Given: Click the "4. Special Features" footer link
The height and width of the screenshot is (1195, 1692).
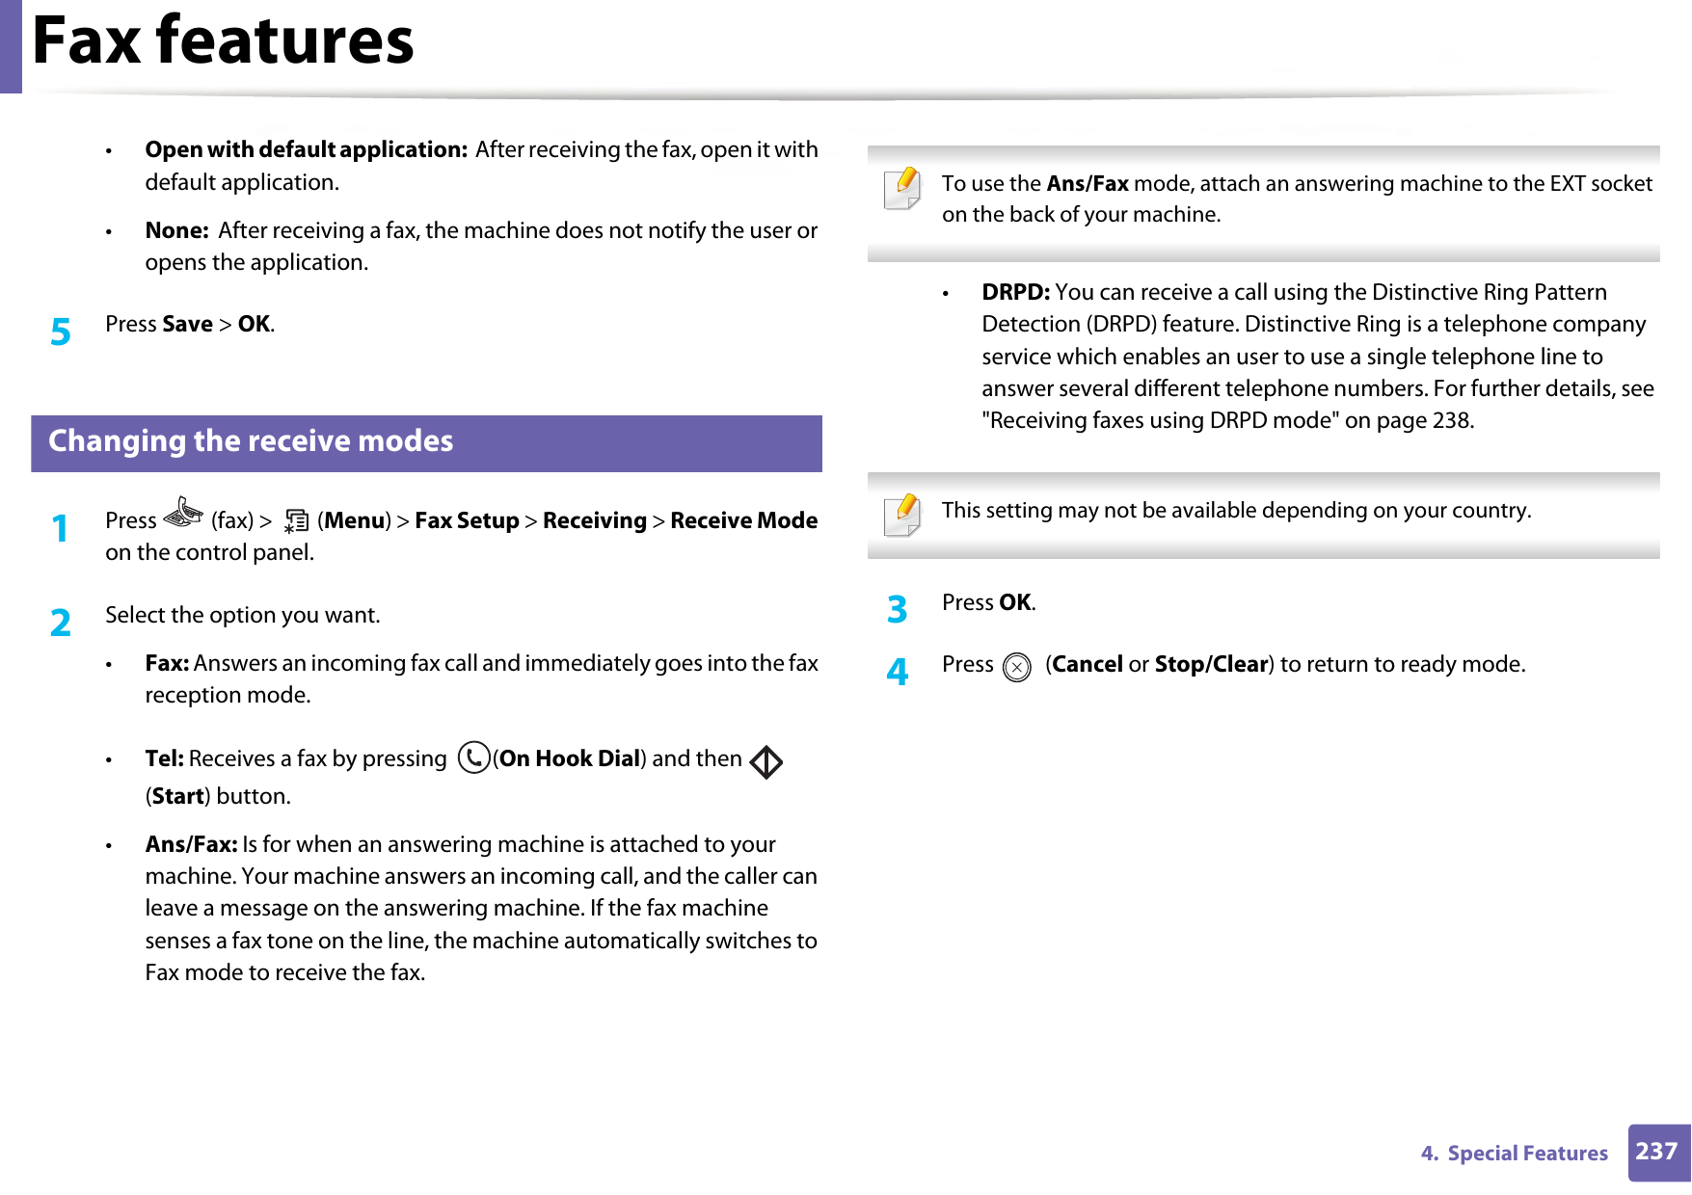Looking at the screenshot, I should 1514,1153.
